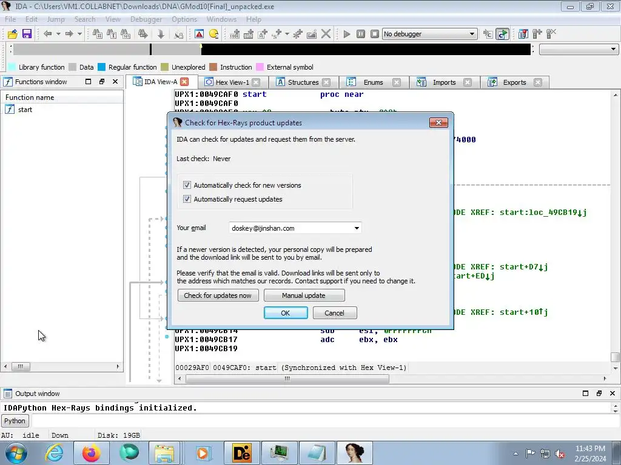Screen dimensions: 621x465
Task: Open the Jump menu
Action: tap(56, 19)
